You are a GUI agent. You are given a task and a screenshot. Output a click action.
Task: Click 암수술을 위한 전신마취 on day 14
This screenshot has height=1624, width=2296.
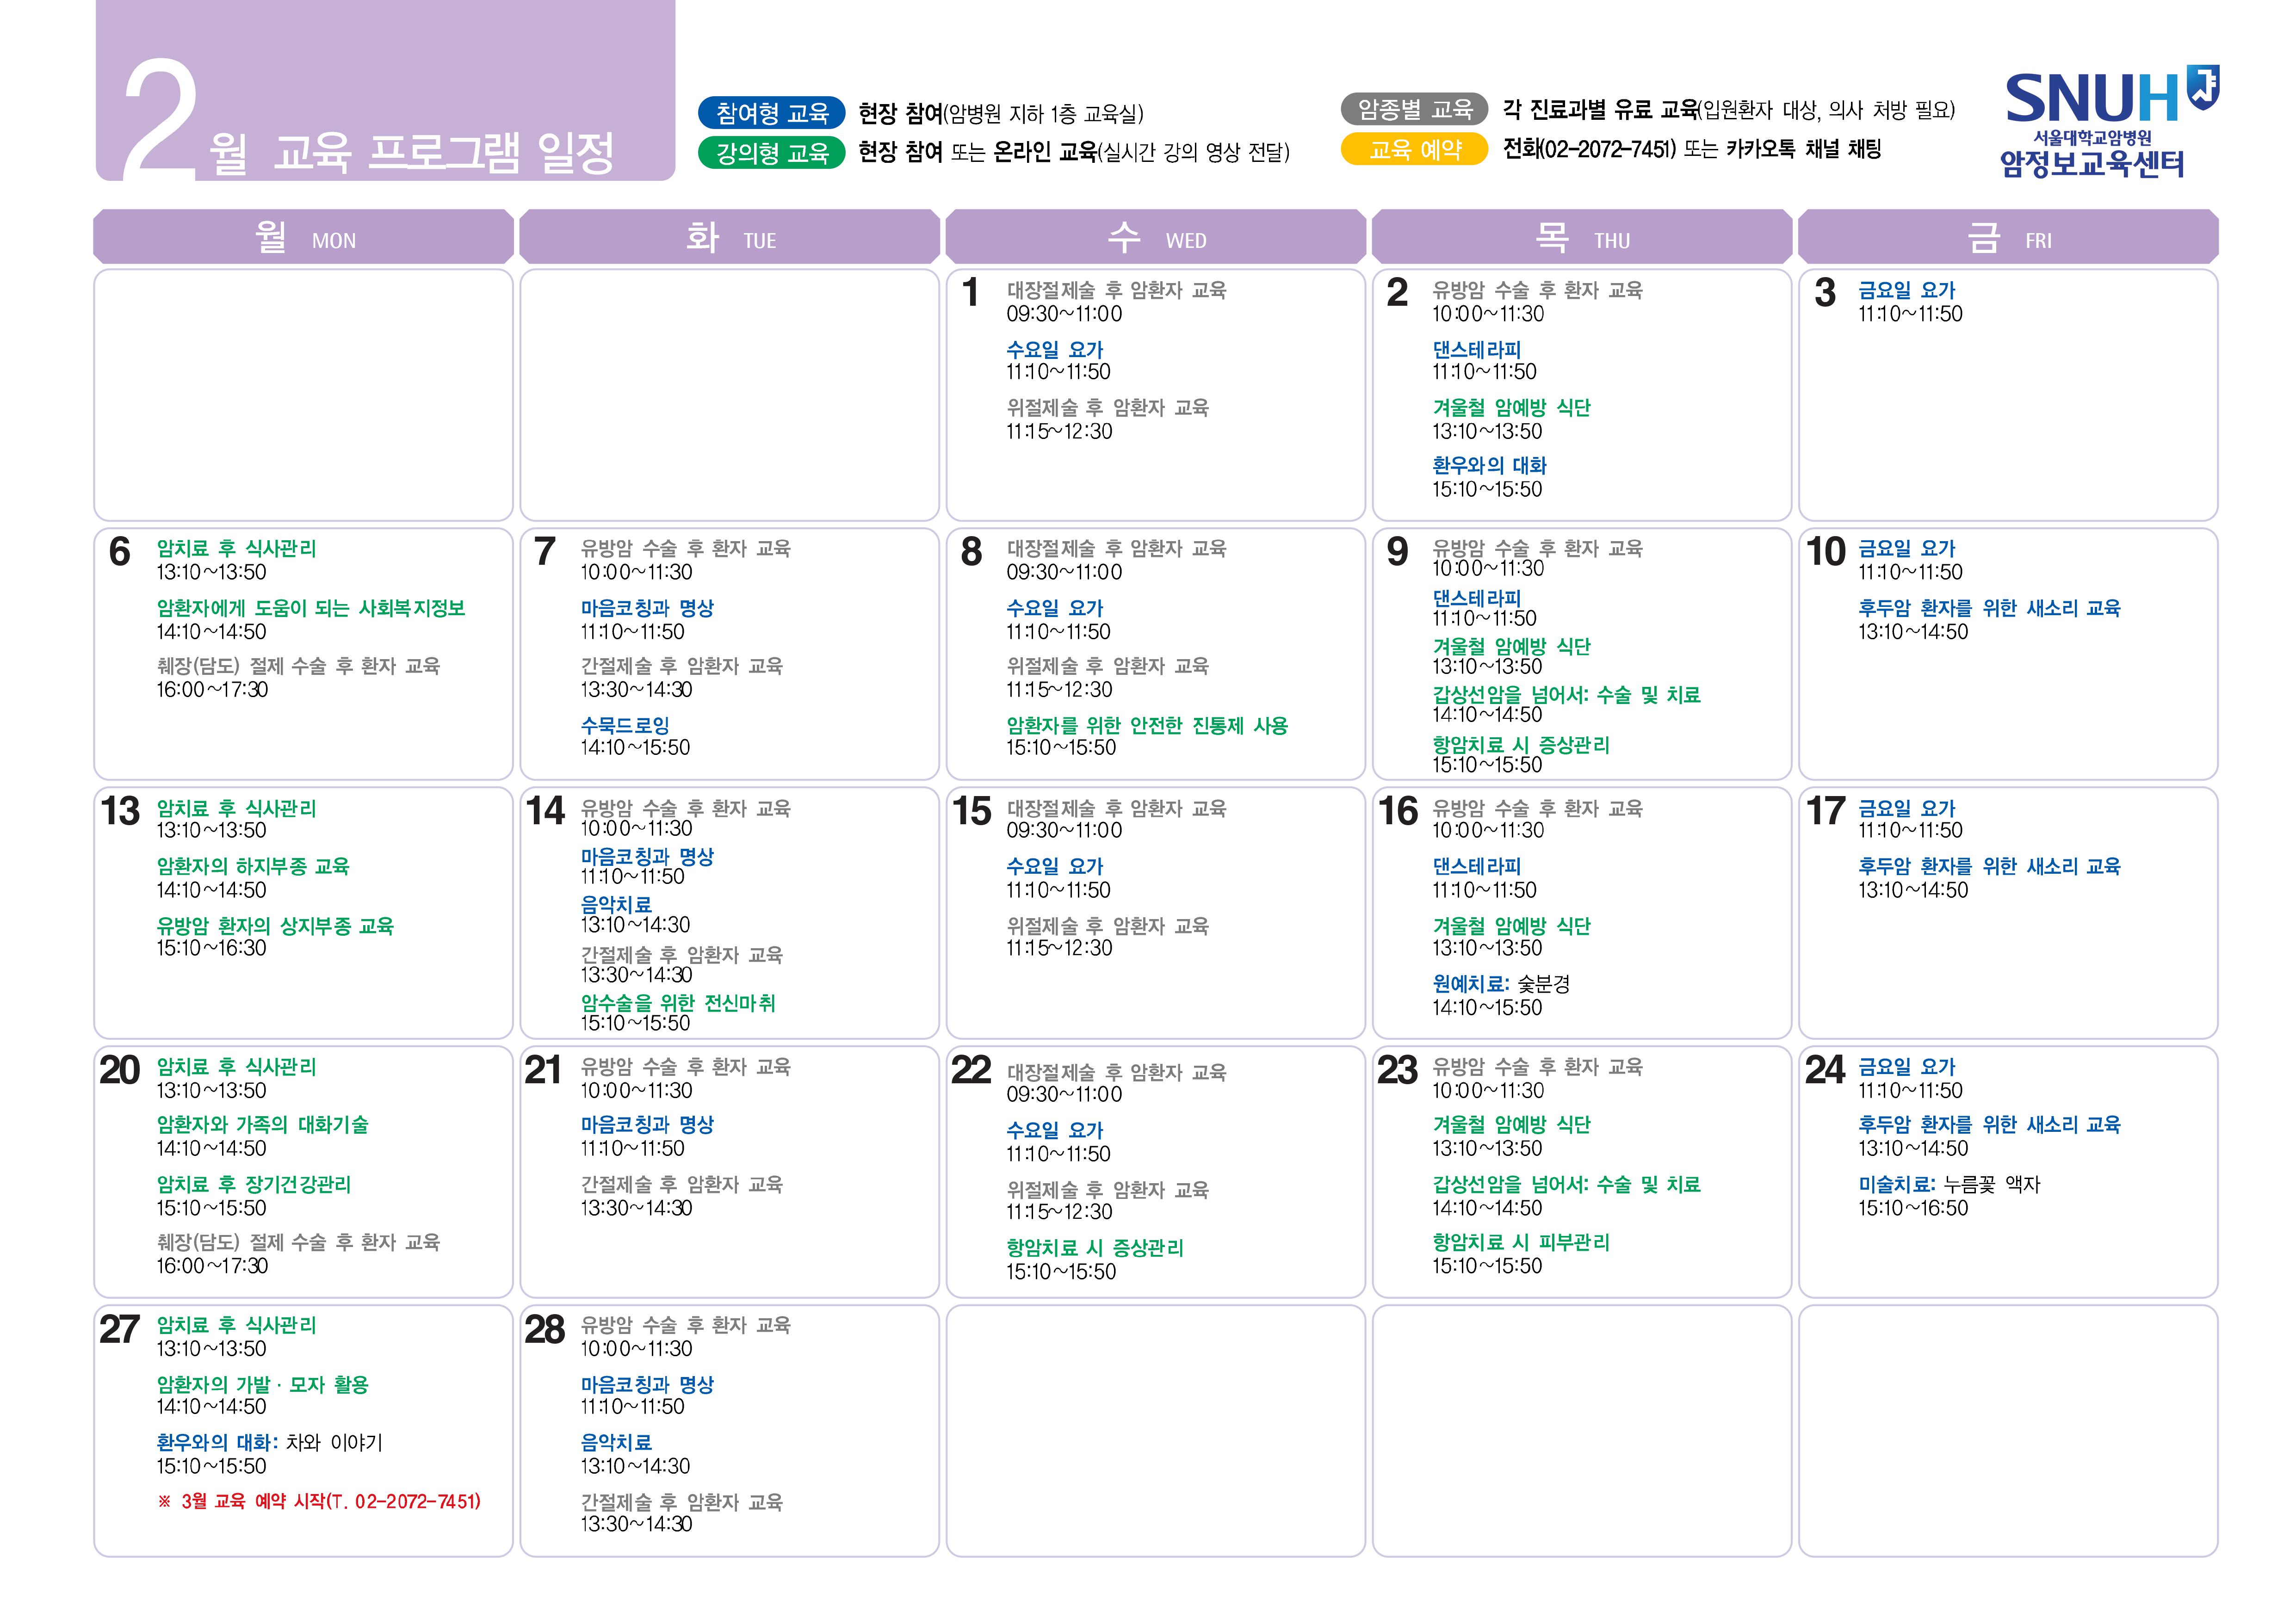[678, 1003]
